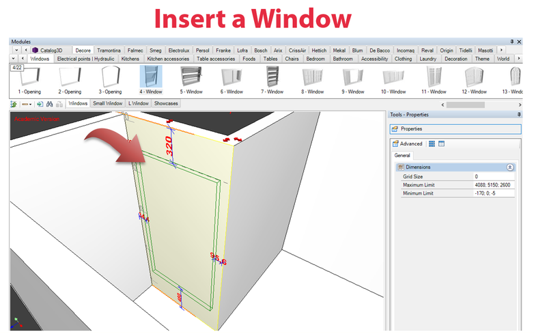Switch properties to table view icon
Image resolution: width=534 pixels, height=334 pixels.
(x=441, y=143)
